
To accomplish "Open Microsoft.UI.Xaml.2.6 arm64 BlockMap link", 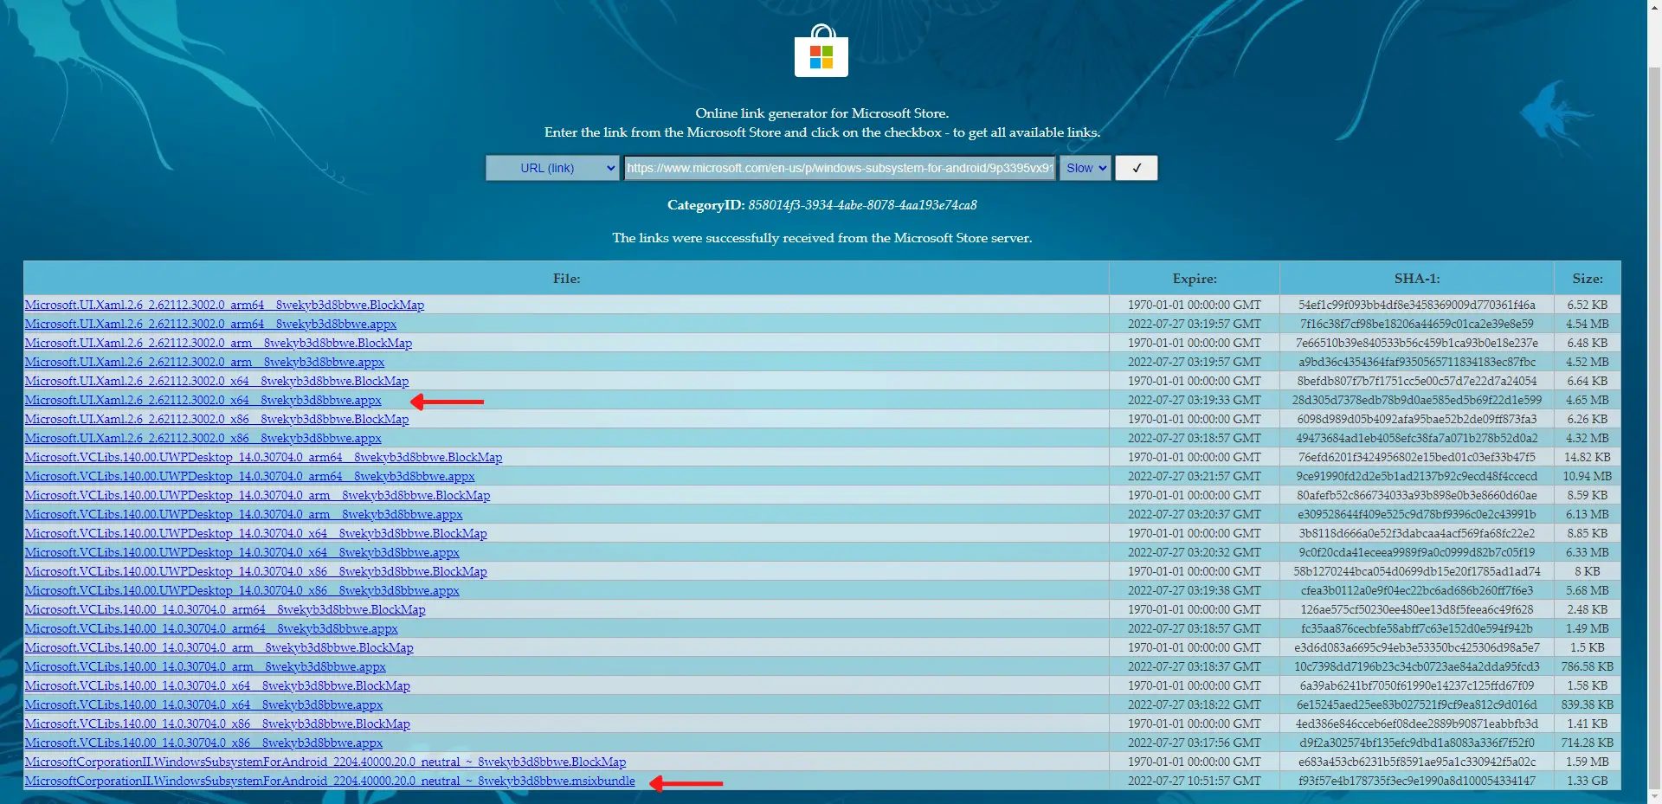I will click(224, 306).
